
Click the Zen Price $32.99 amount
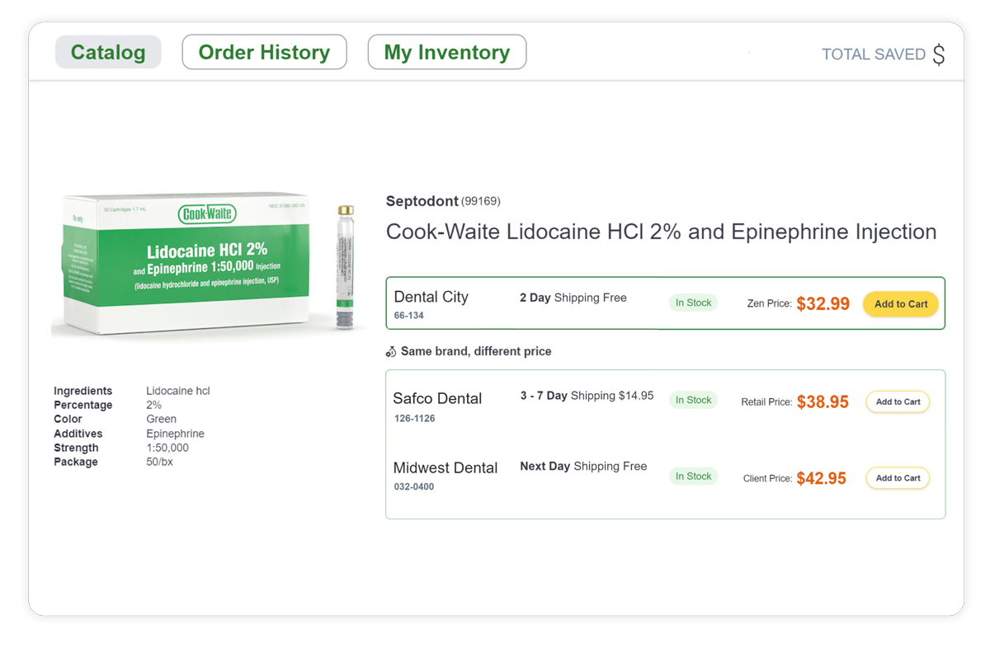[823, 303]
